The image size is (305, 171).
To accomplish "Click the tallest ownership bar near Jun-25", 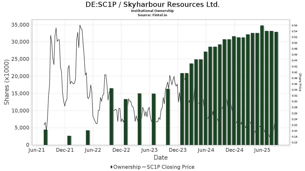I will [262, 85].
